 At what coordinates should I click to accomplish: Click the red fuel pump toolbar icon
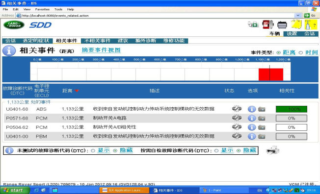coord(267,24)
